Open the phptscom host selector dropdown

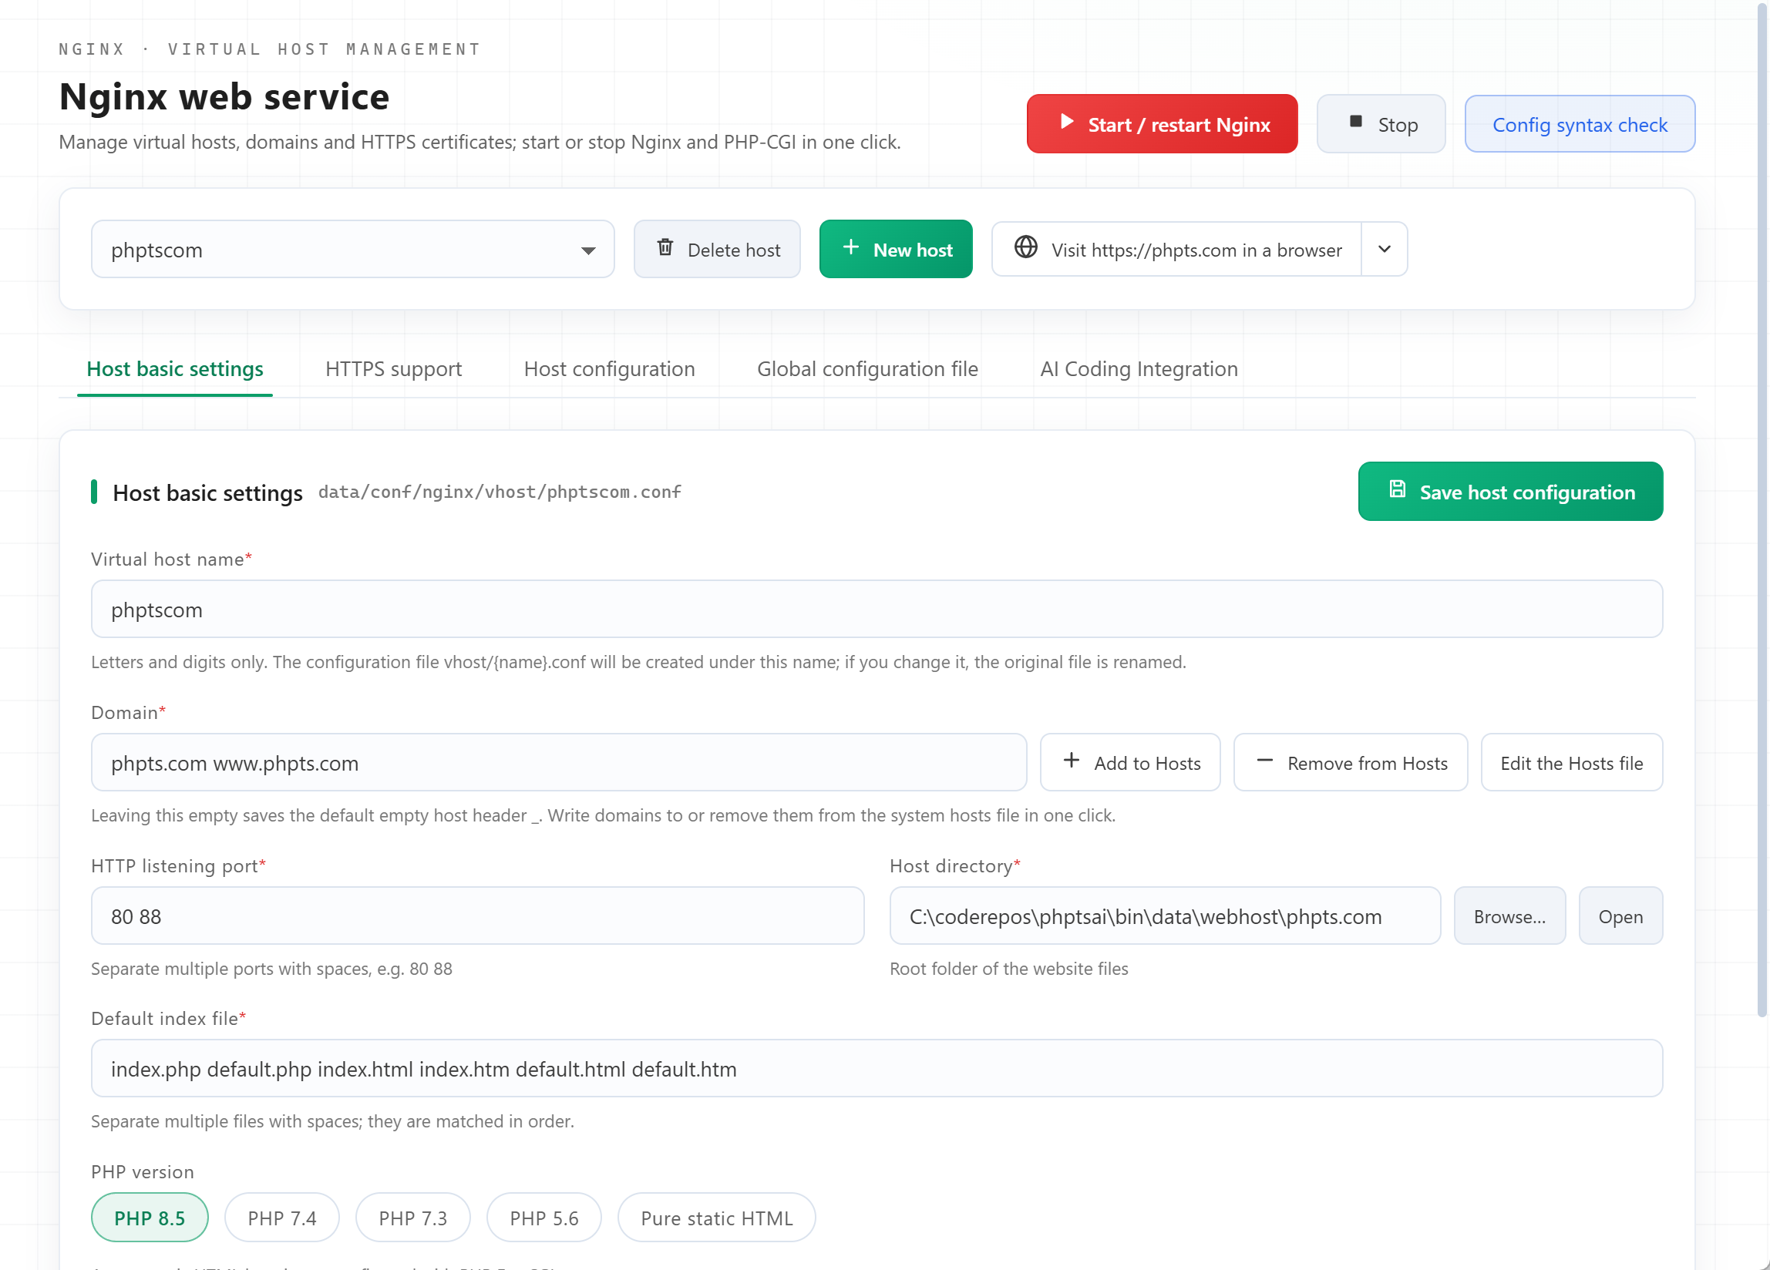[x=353, y=250]
